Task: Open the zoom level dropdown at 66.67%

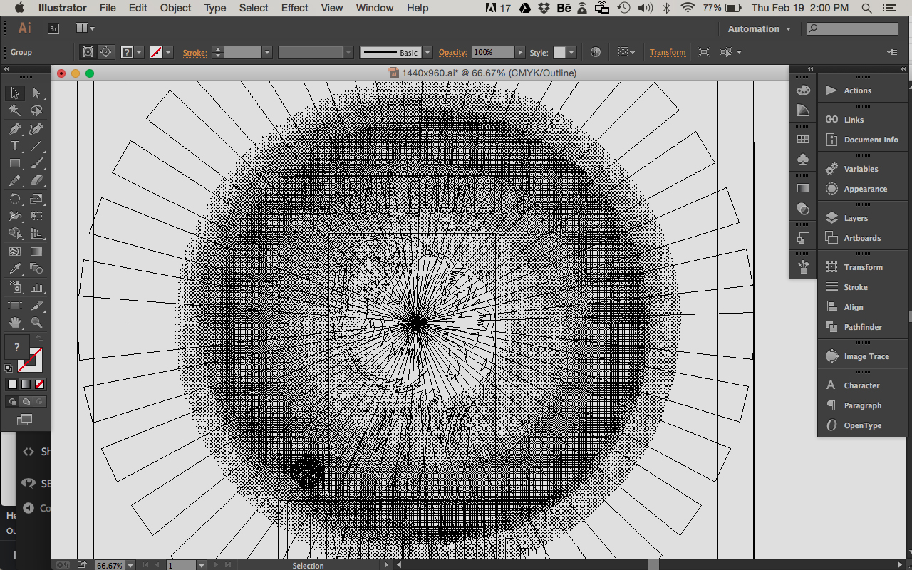Action: pos(130,565)
